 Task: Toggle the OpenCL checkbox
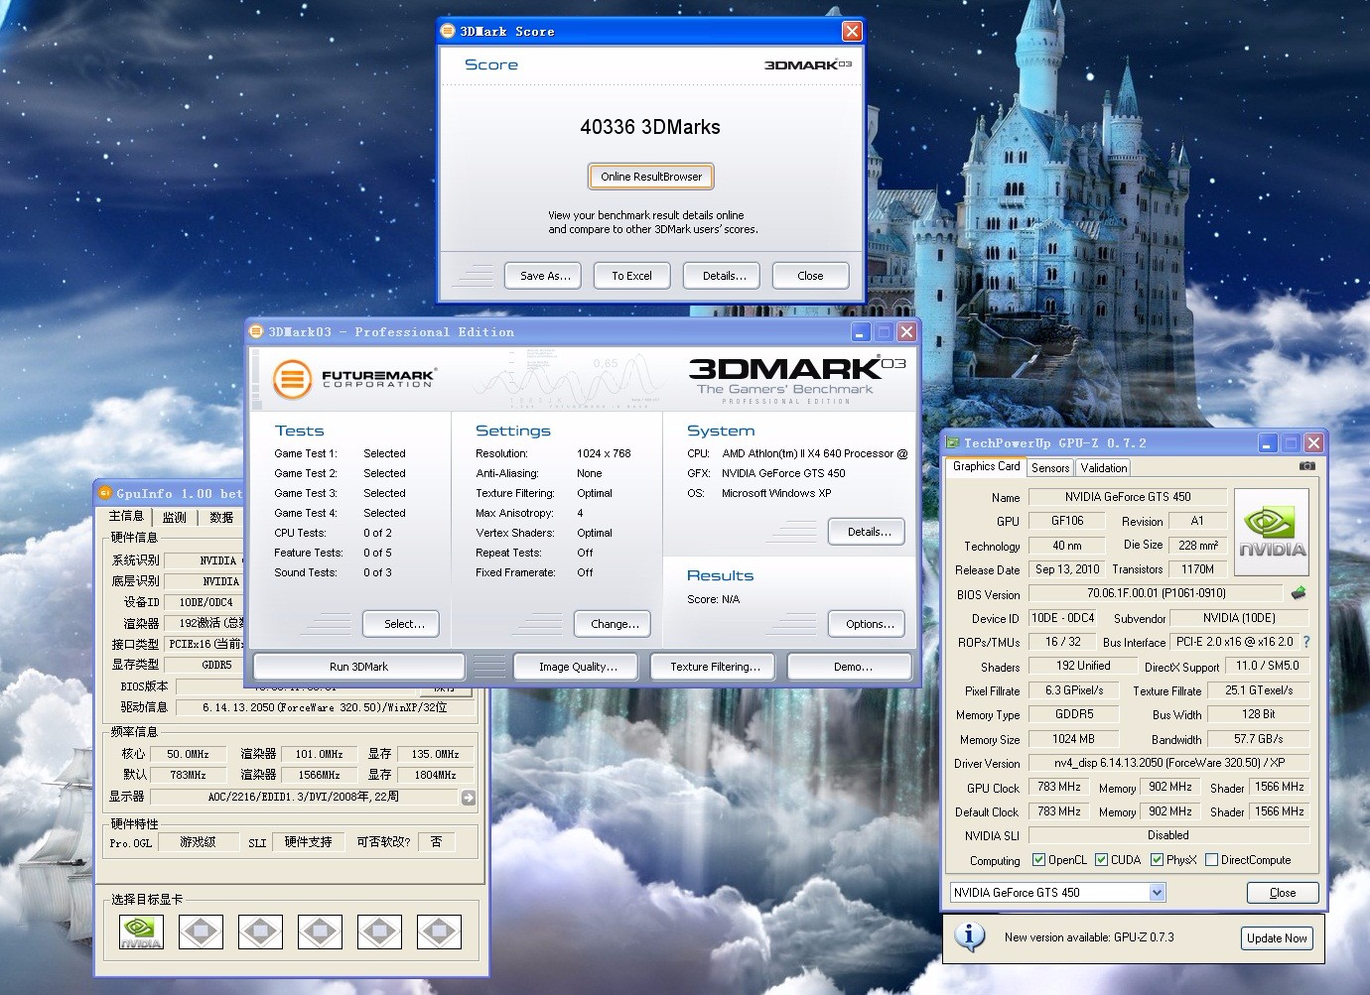1038,860
